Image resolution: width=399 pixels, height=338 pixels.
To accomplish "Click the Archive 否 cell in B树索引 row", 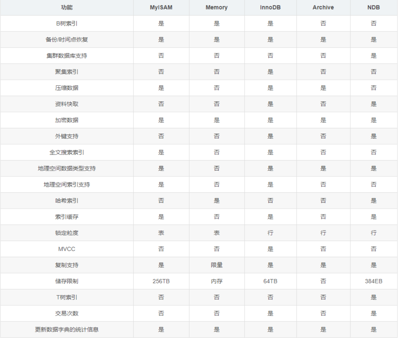I will point(323,23).
